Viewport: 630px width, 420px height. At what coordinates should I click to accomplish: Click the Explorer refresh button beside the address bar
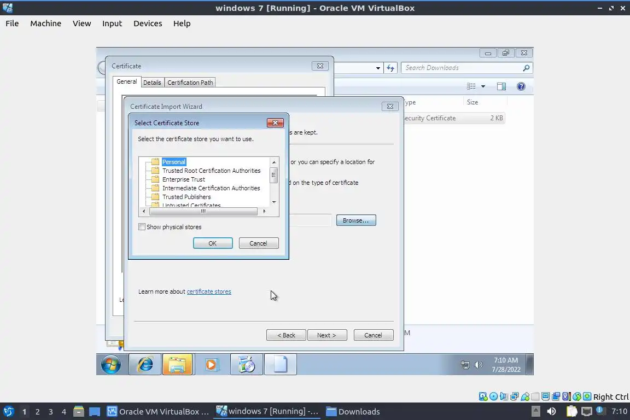[x=390, y=68]
